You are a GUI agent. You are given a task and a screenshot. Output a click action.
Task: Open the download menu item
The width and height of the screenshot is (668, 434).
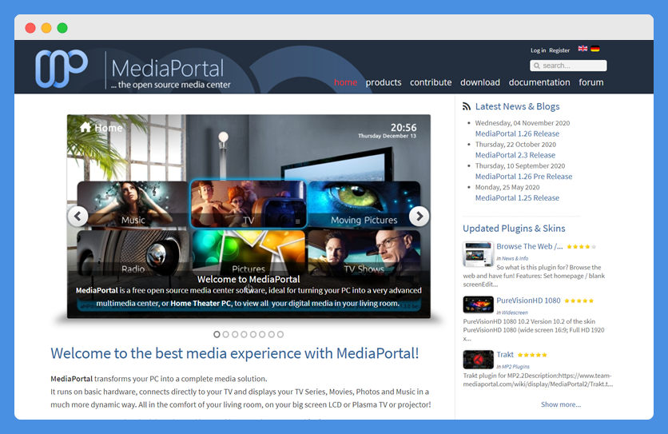click(x=480, y=82)
